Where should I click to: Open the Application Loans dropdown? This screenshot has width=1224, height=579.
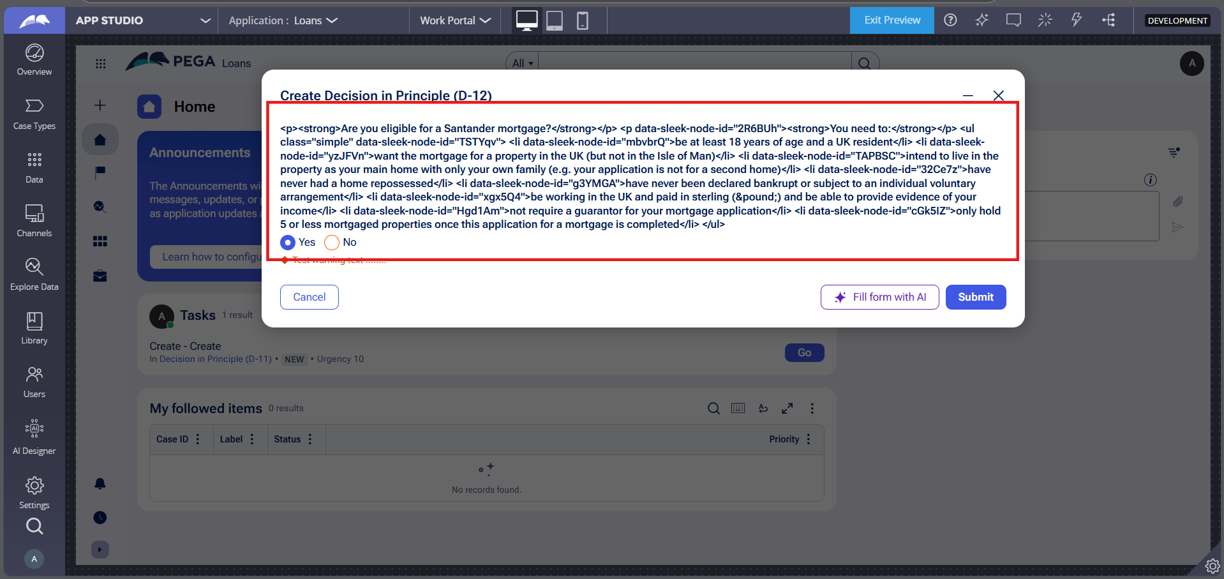coord(283,20)
